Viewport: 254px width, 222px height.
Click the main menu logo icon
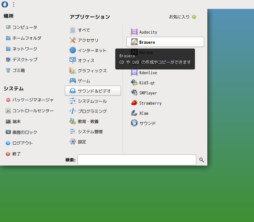pyautogui.click(x=5, y=4)
